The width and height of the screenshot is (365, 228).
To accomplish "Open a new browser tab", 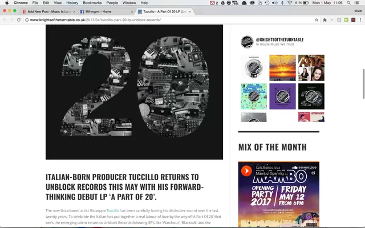I will (x=198, y=12).
